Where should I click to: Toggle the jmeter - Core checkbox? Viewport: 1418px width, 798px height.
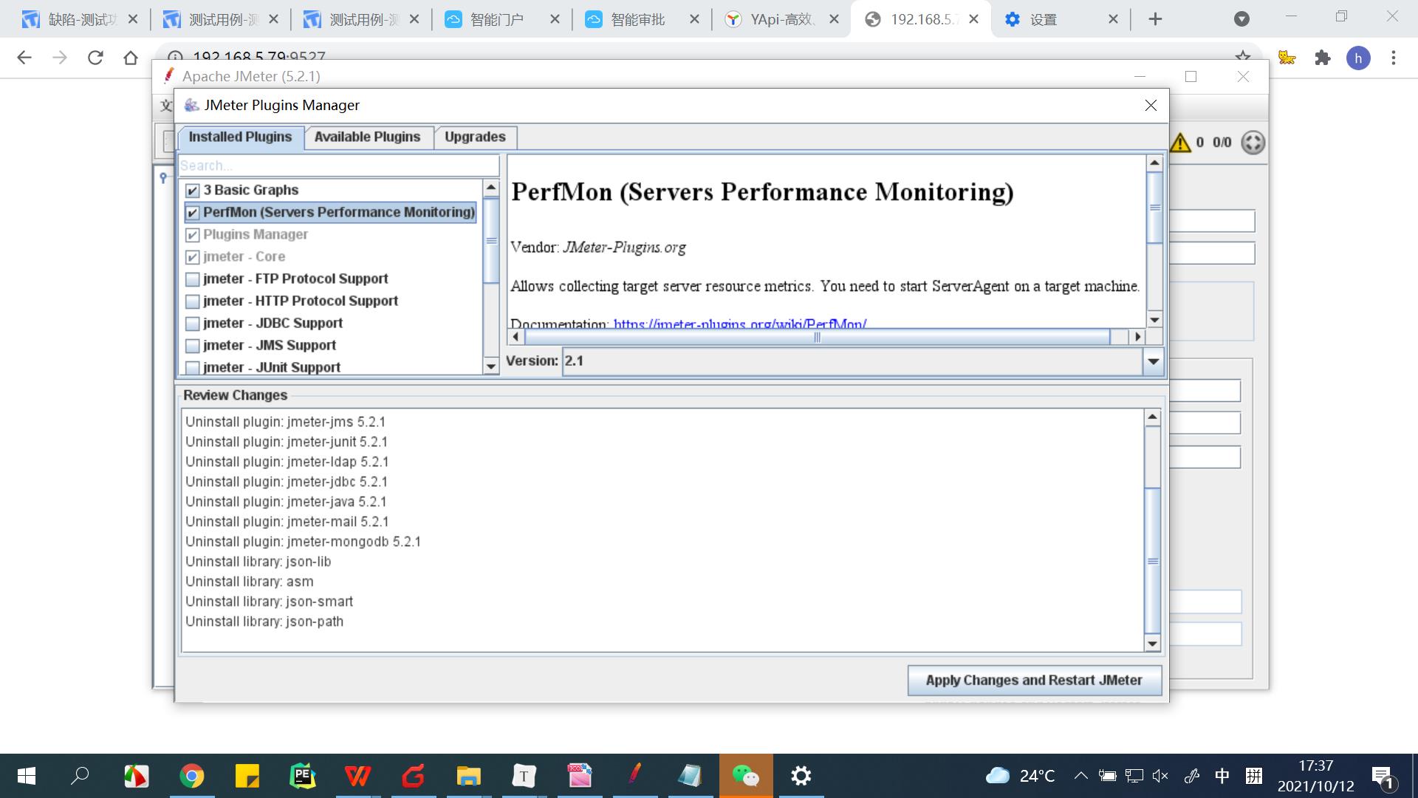192,257
